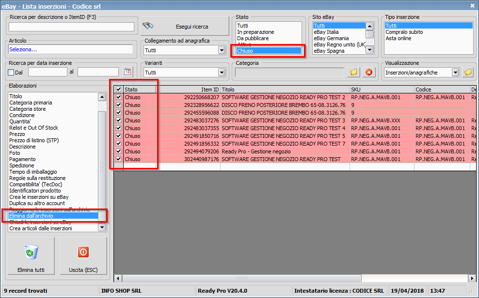The width and height of the screenshot is (479, 298).
Task: Select eBay Spagna in Sito eBay
Action: 339,51
